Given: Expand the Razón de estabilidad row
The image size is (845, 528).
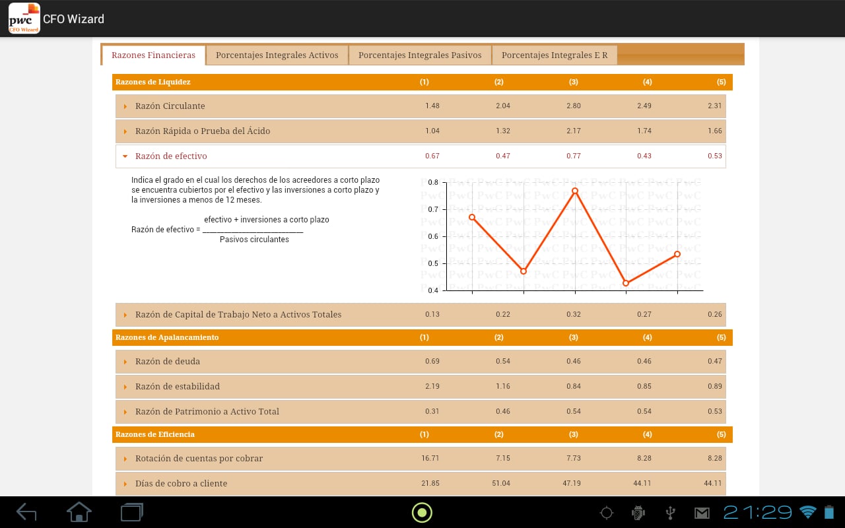Looking at the screenshot, I should 421,386.
